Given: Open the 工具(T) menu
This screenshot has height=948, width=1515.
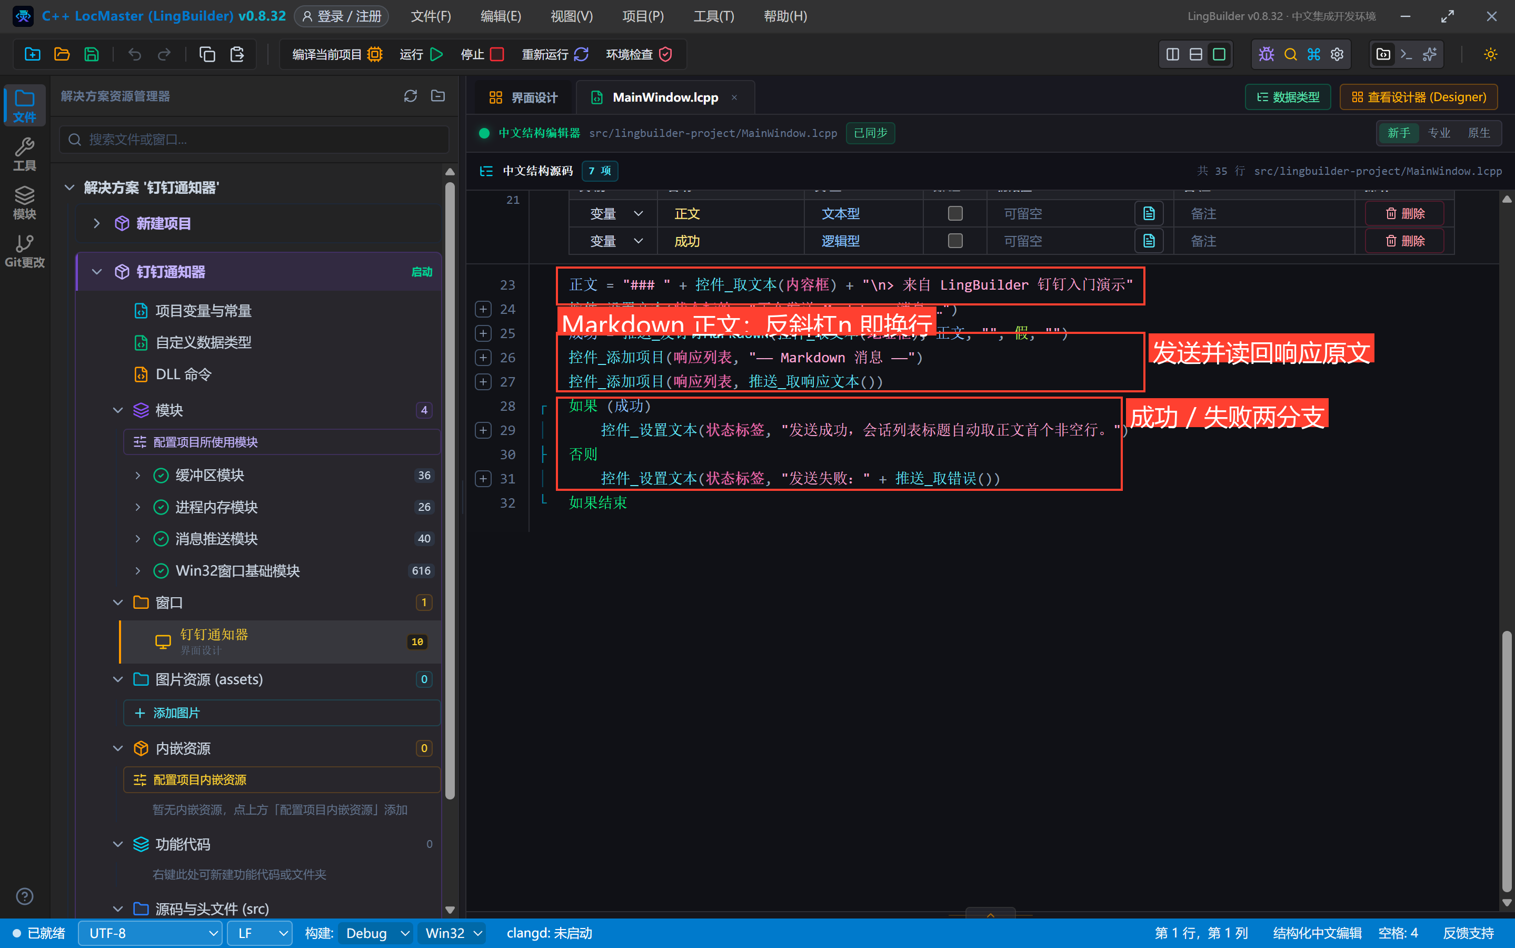Looking at the screenshot, I should 714,16.
